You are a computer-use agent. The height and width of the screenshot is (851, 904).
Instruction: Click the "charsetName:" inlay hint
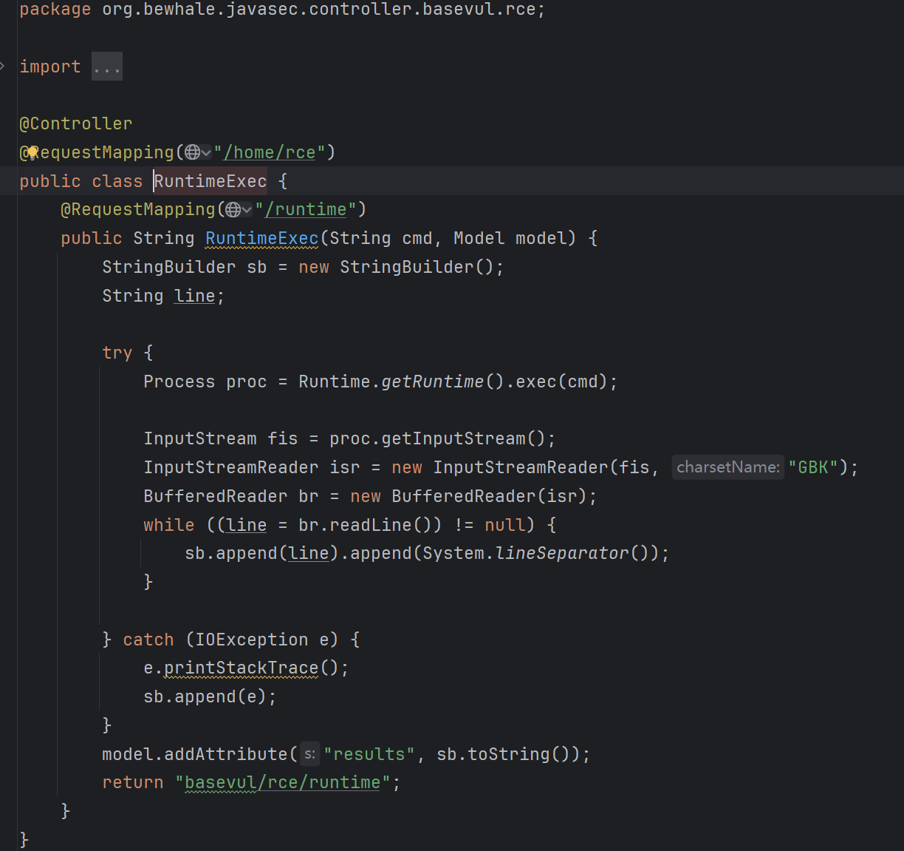[727, 467]
